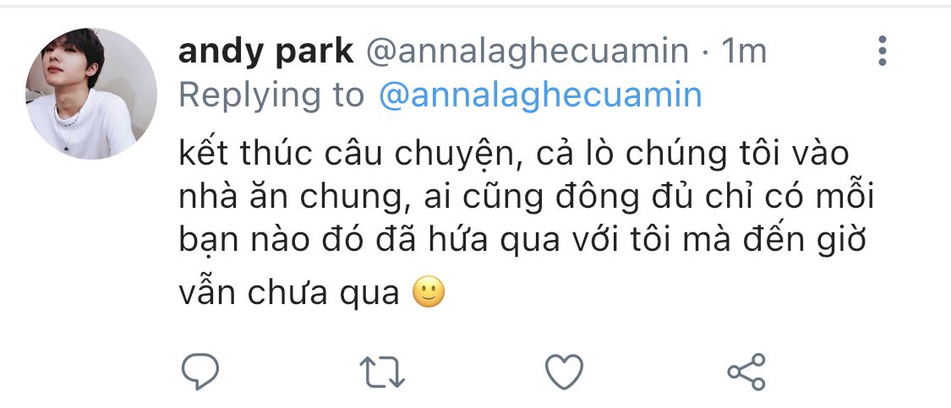Like the tweet with the heart icon
Viewport: 951px width, 408px height.
tap(564, 371)
